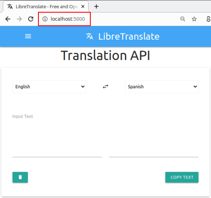Click the swap languages arrows icon
This screenshot has width=211, height=198.
pos(105,87)
